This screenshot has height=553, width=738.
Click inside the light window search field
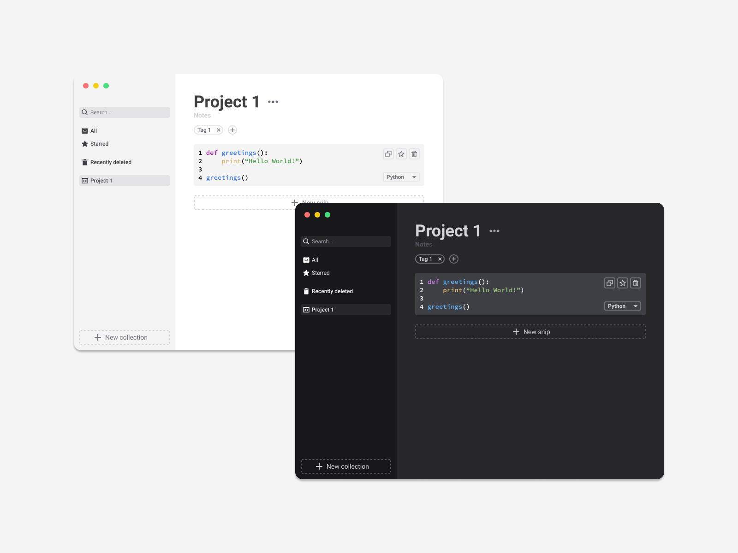[125, 112]
